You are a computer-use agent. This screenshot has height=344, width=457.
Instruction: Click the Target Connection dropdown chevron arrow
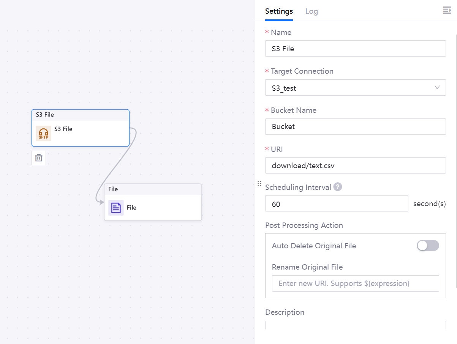437,88
